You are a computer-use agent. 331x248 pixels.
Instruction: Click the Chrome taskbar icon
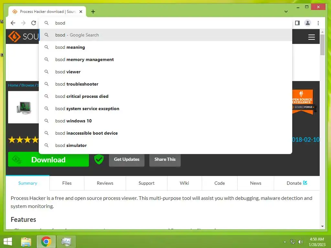(x=46, y=242)
